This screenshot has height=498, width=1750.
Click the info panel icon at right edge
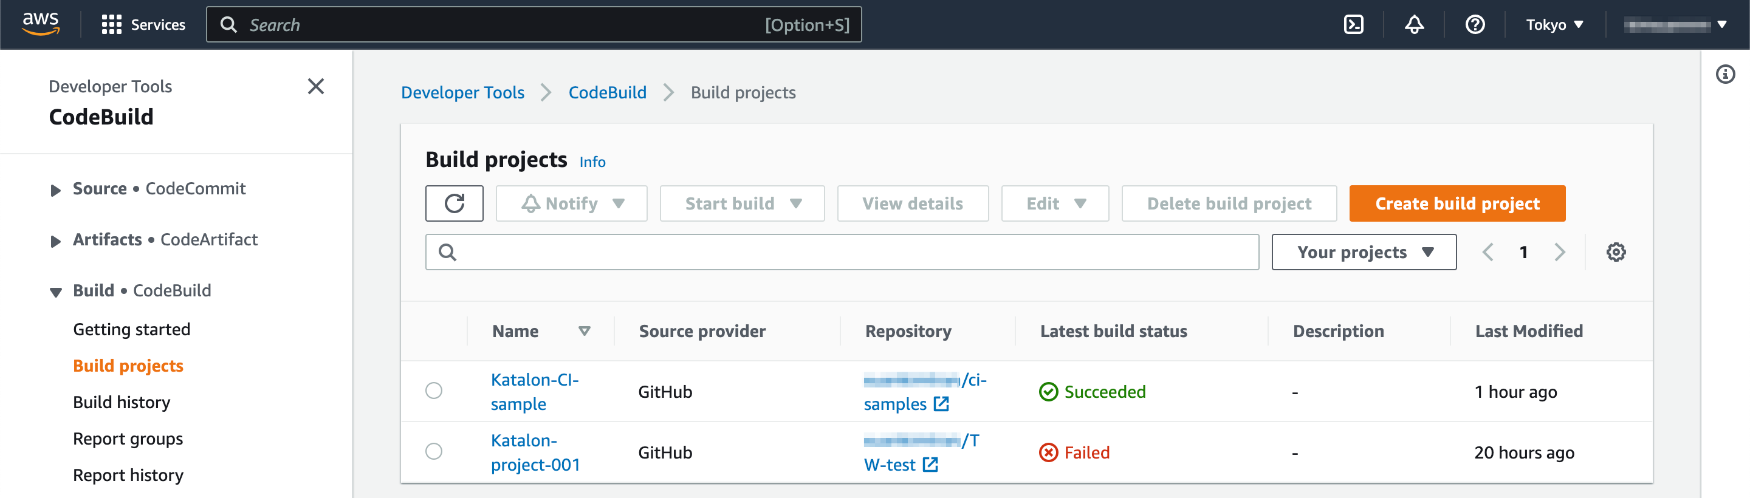1725,74
